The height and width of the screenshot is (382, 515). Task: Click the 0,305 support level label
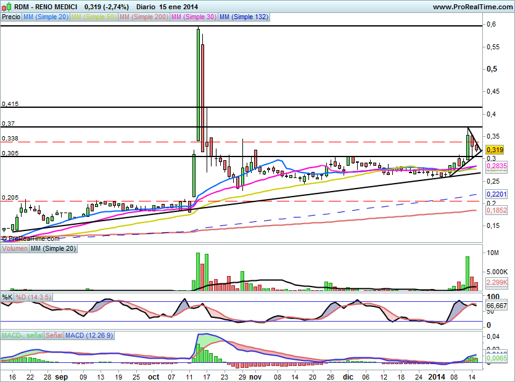[10, 153]
